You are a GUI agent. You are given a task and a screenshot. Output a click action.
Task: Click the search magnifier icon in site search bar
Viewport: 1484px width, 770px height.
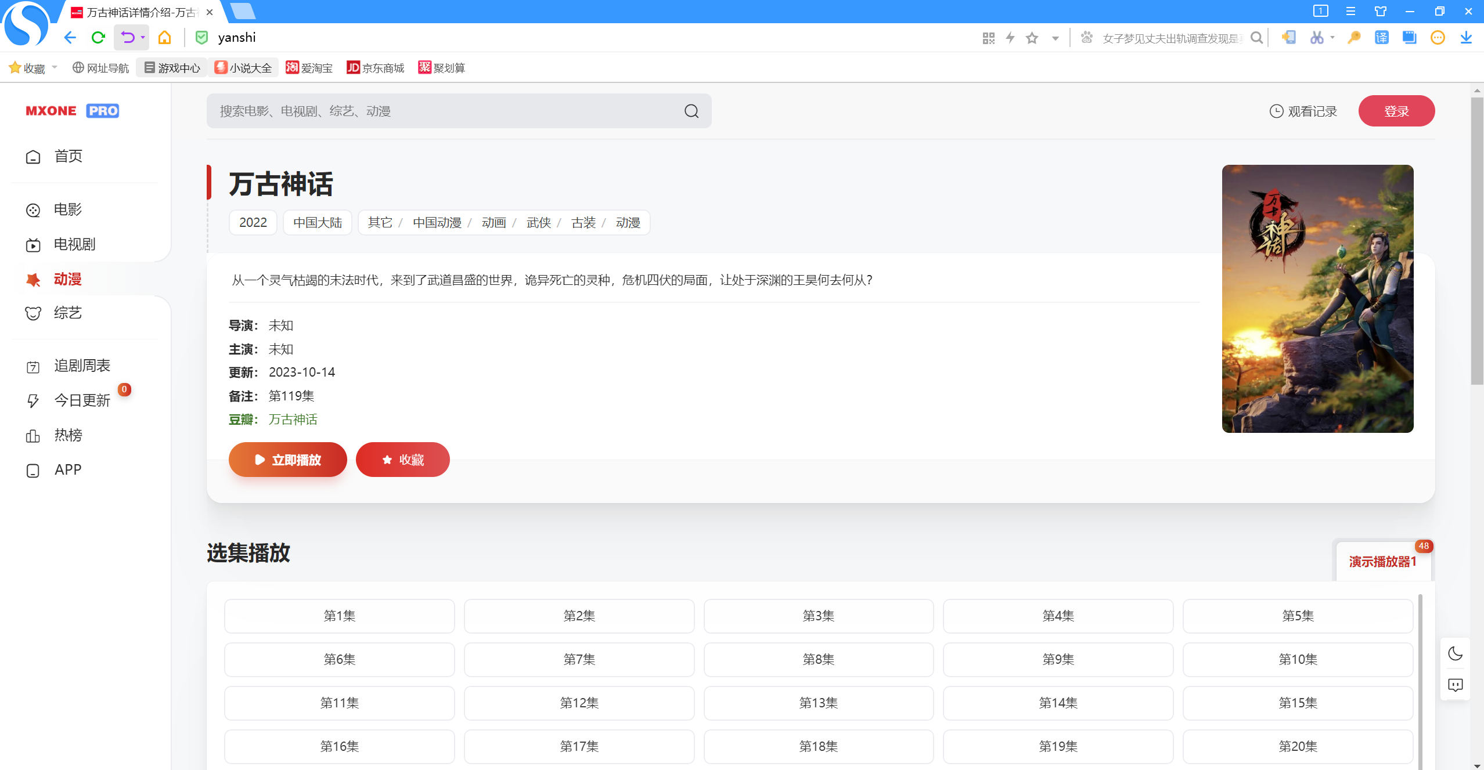click(x=691, y=111)
